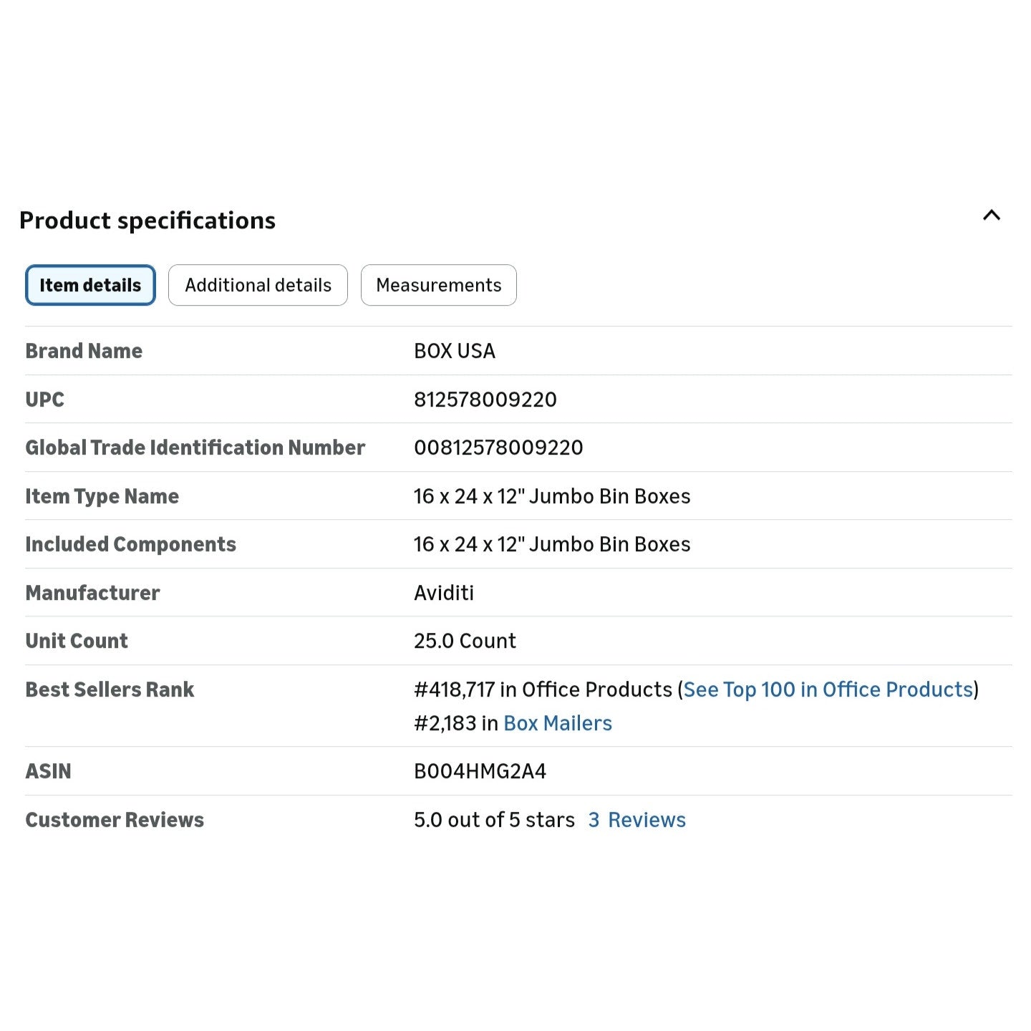The image size is (1031, 1031).
Task: Open the 3 Reviews link
Action: click(636, 820)
